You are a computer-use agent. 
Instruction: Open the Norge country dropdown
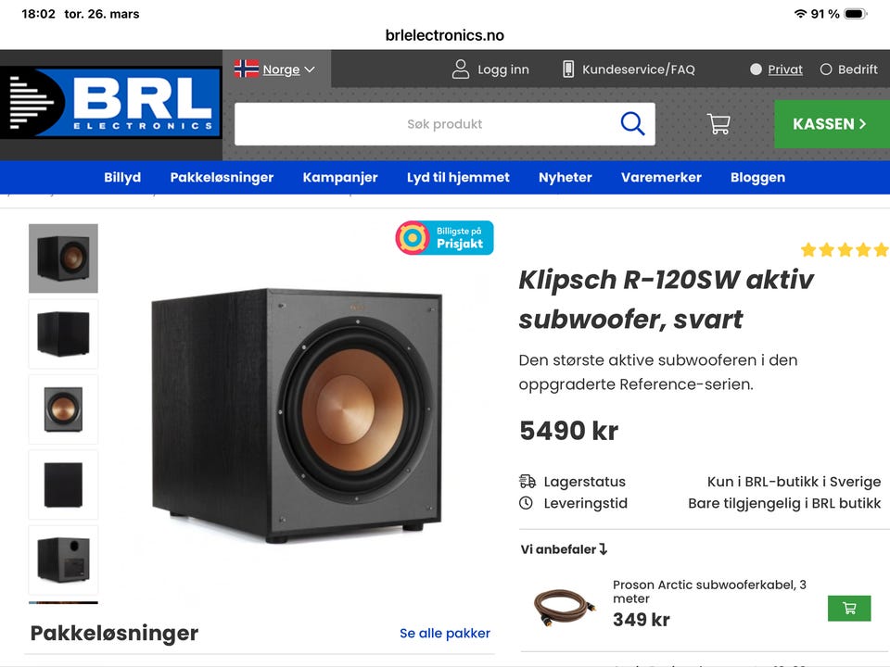pos(275,69)
